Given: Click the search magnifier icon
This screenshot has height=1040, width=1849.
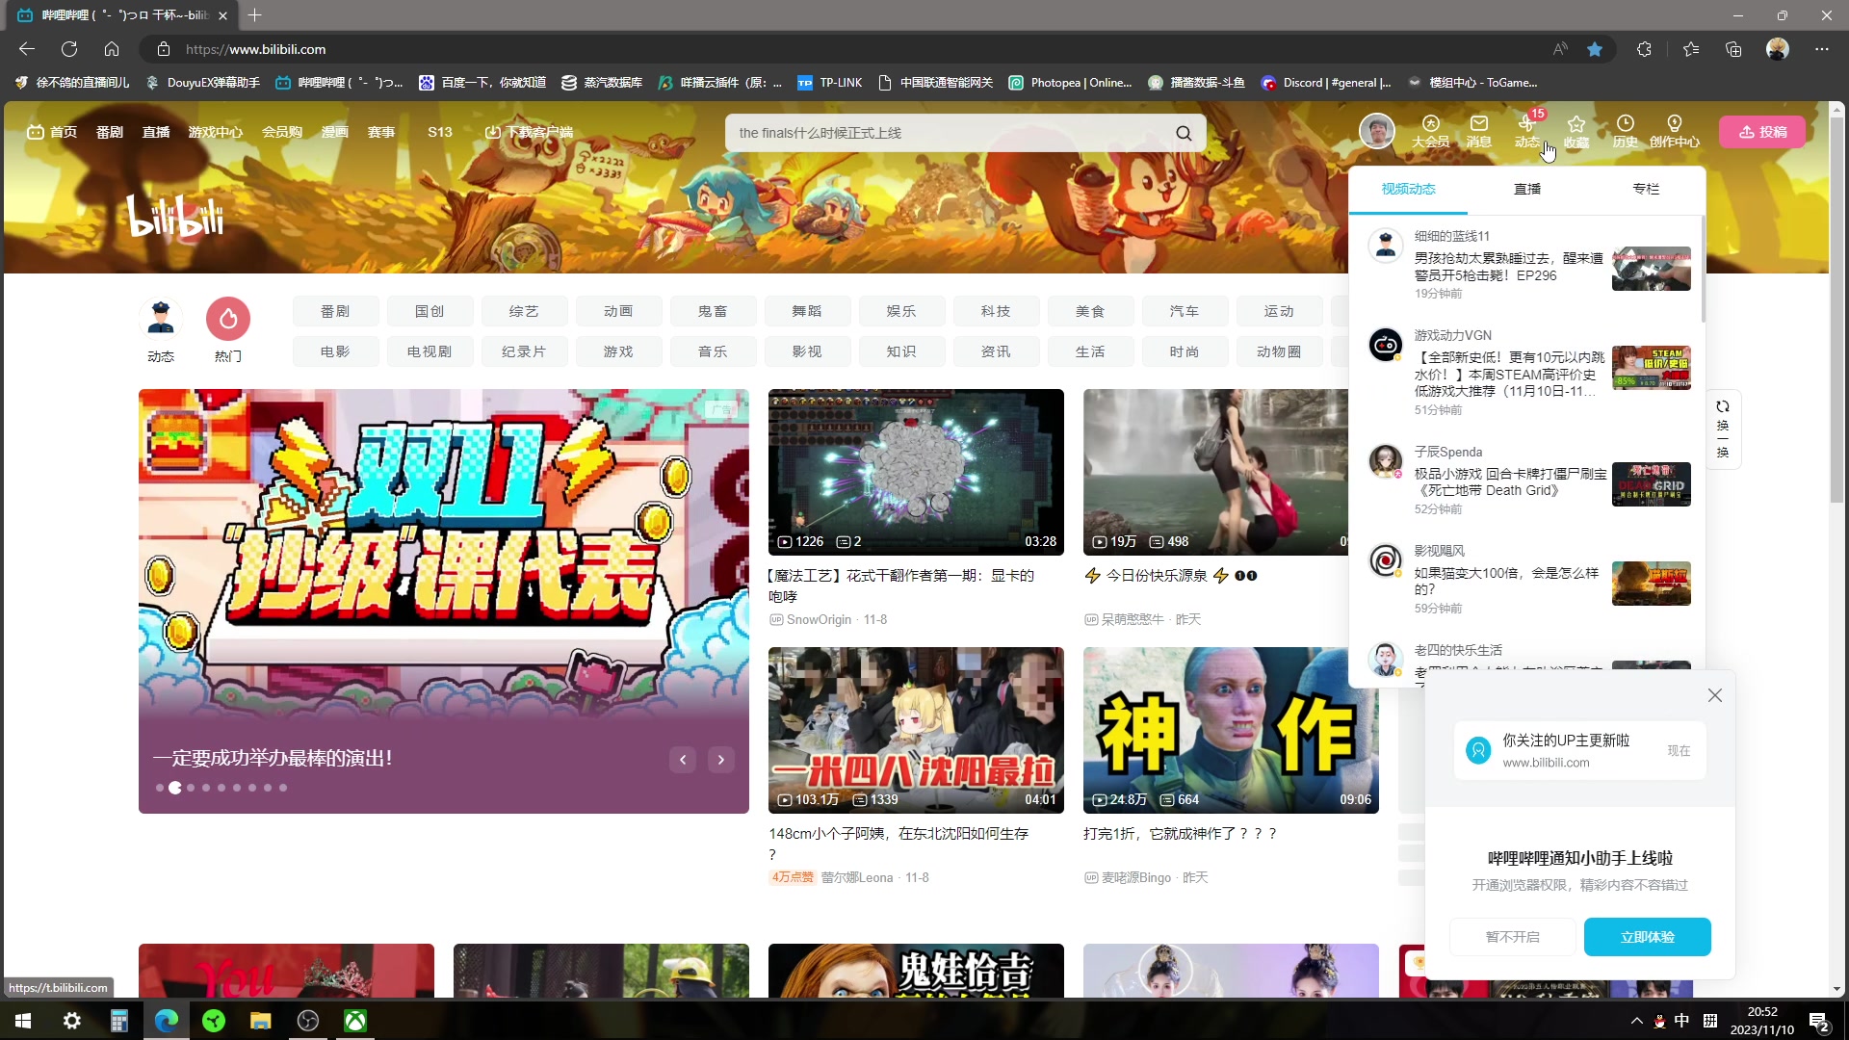Looking at the screenshot, I should (x=1184, y=133).
